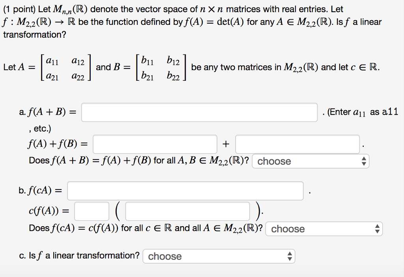The image size is (404, 277).
Task: Open the choose dropdown for part c
Action: [219, 256]
